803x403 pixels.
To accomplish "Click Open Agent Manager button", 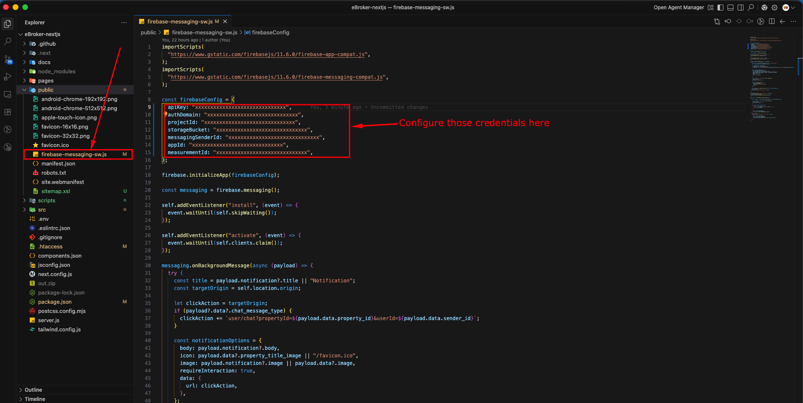I will (679, 8).
